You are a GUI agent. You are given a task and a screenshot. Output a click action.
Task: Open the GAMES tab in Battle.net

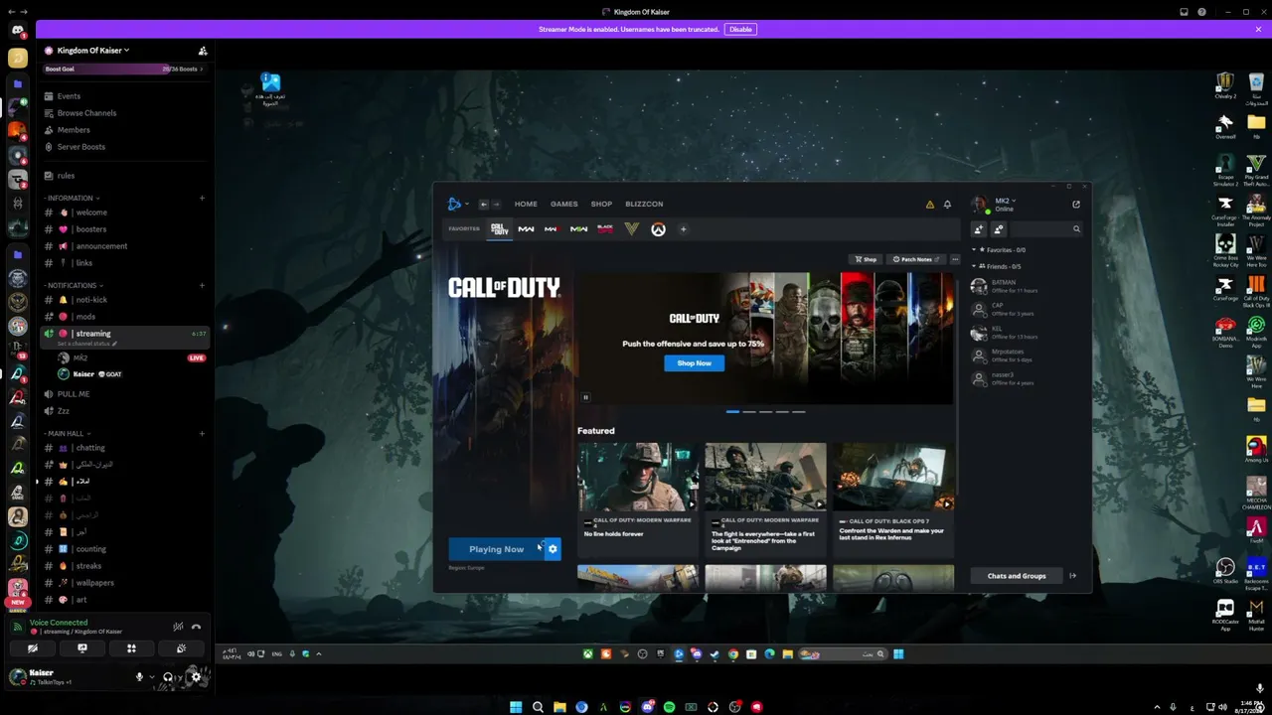[563, 205]
